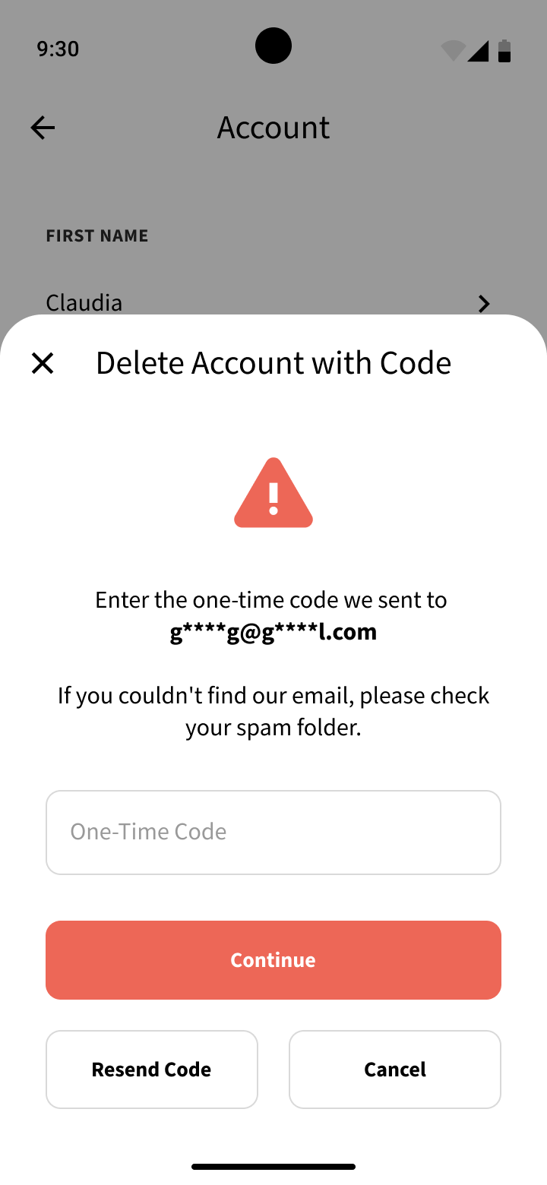This screenshot has height=1185, width=547.
Task: Tap the 9:30 clock in status bar
Action: click(58, 49)
